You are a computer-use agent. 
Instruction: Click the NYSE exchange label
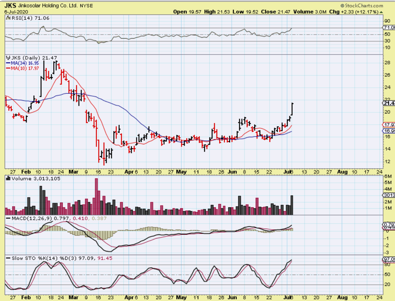point(86,6)
